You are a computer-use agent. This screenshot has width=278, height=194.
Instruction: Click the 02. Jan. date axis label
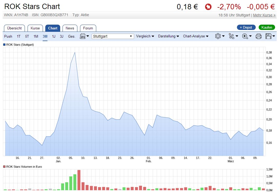59,160
